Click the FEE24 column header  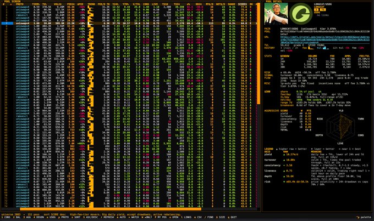point(70,4)
